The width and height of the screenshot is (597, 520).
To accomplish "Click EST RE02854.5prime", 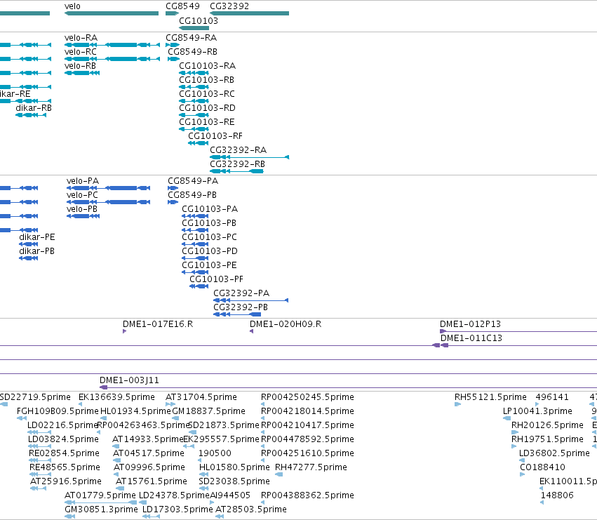I will click(x=39, y=460).
